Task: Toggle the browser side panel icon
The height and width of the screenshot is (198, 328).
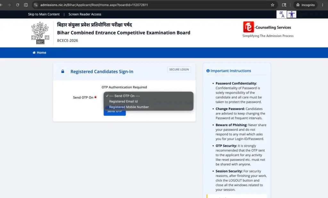Action: pyautogui.click(x=26, y=5)
